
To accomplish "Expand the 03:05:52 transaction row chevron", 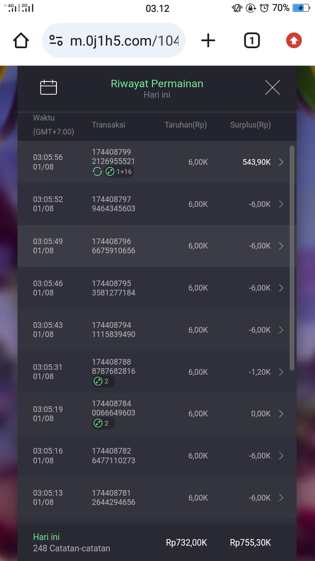I will coord(281,204).
